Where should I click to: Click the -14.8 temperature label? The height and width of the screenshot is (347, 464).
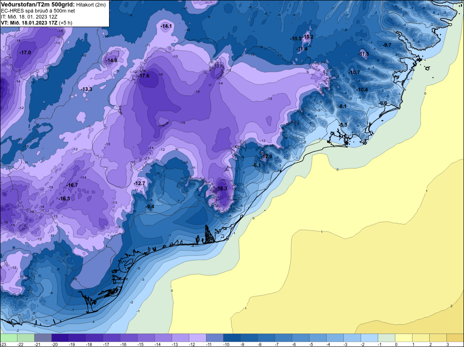pyautogui.click(x=111, y=60)
